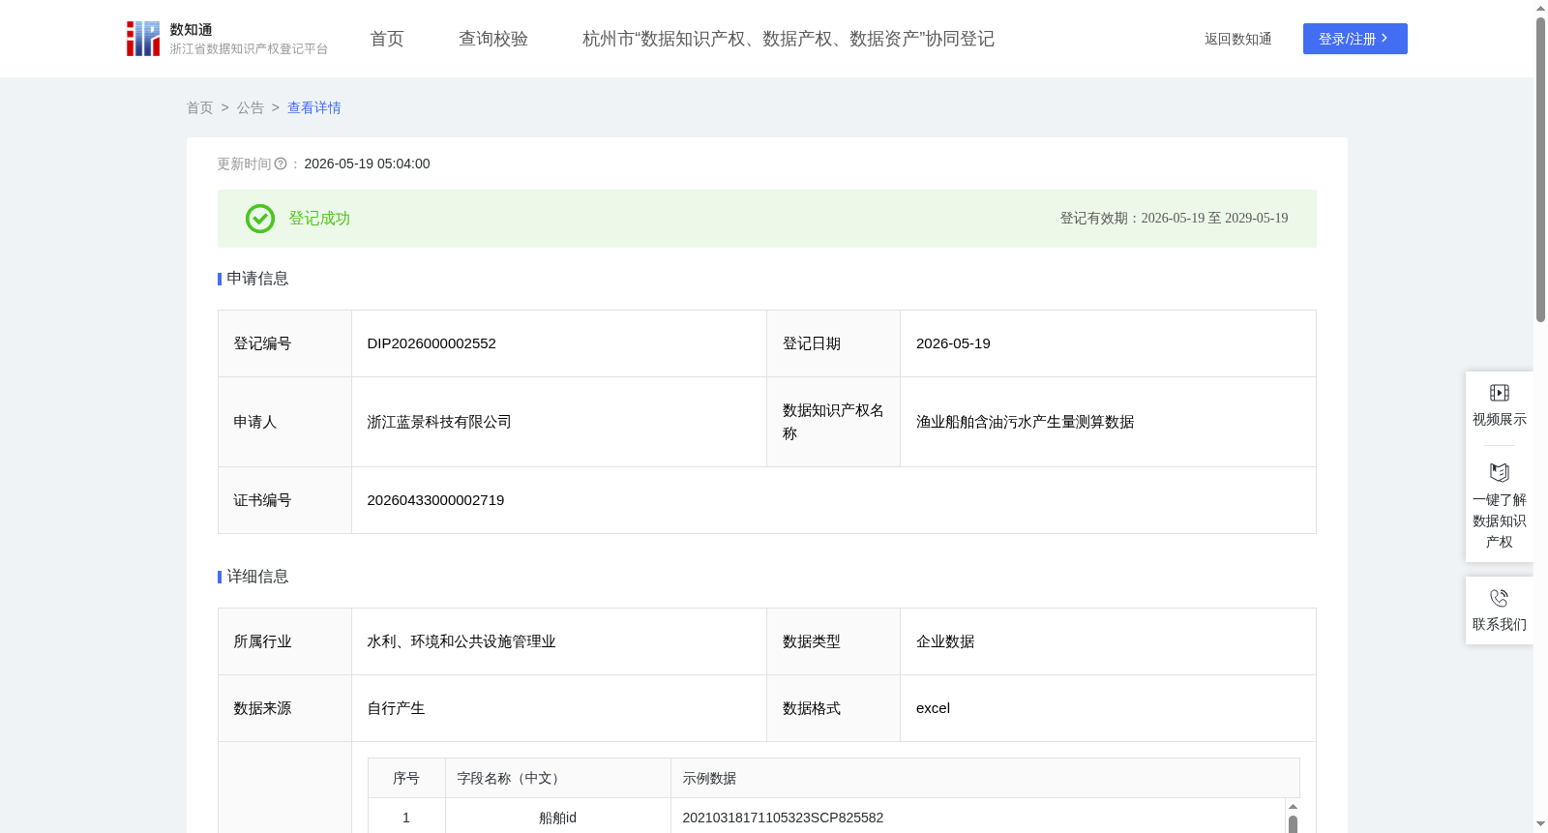Select certificate number 20260433000002719
Image resolution: width=1548 pixels, height=833 pixels.
pyautogui.click(x=435, y=500)
